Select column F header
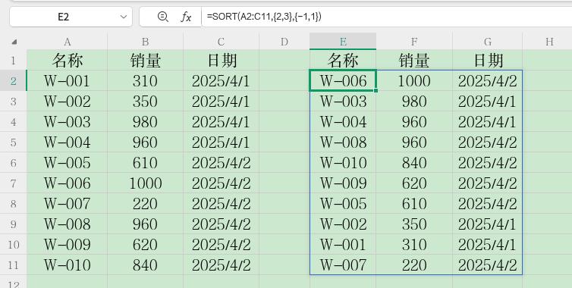The height and width of the screenshot is (288, 572). (414, 42)
